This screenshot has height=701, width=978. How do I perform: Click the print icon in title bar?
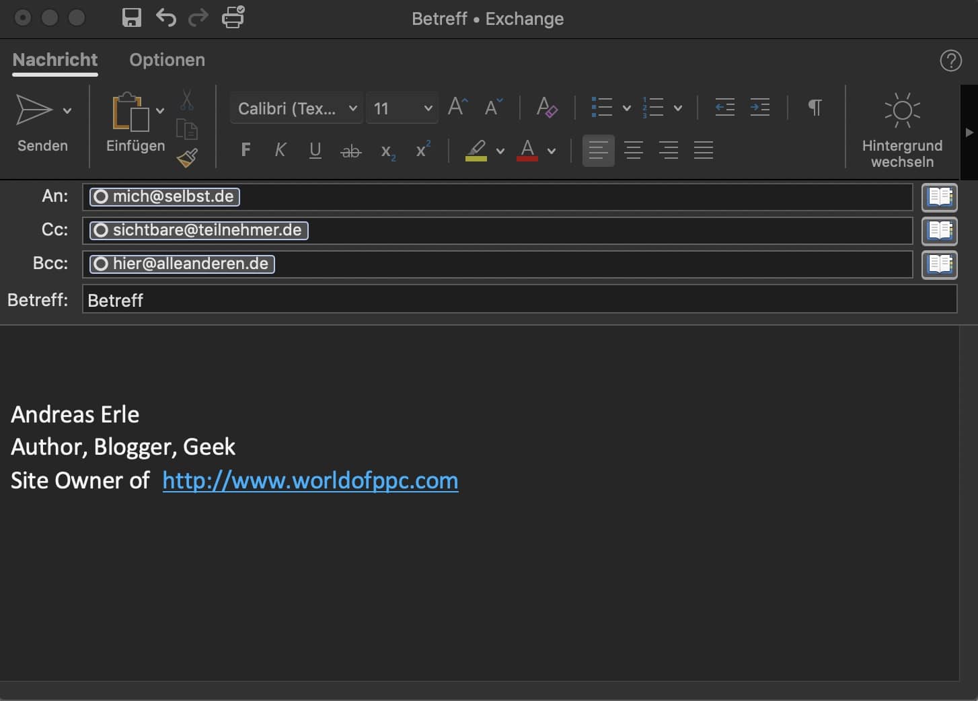233,17
